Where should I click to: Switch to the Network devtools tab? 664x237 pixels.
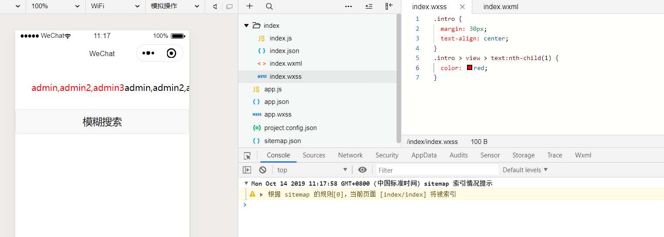[x=350, y=155]
